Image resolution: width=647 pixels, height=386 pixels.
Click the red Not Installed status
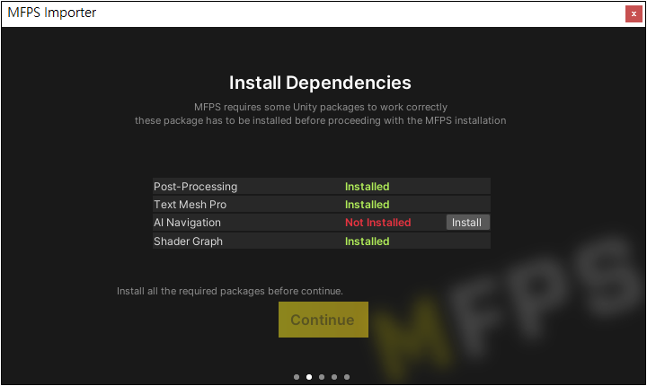pyautogui.click(x=377, y=223)
